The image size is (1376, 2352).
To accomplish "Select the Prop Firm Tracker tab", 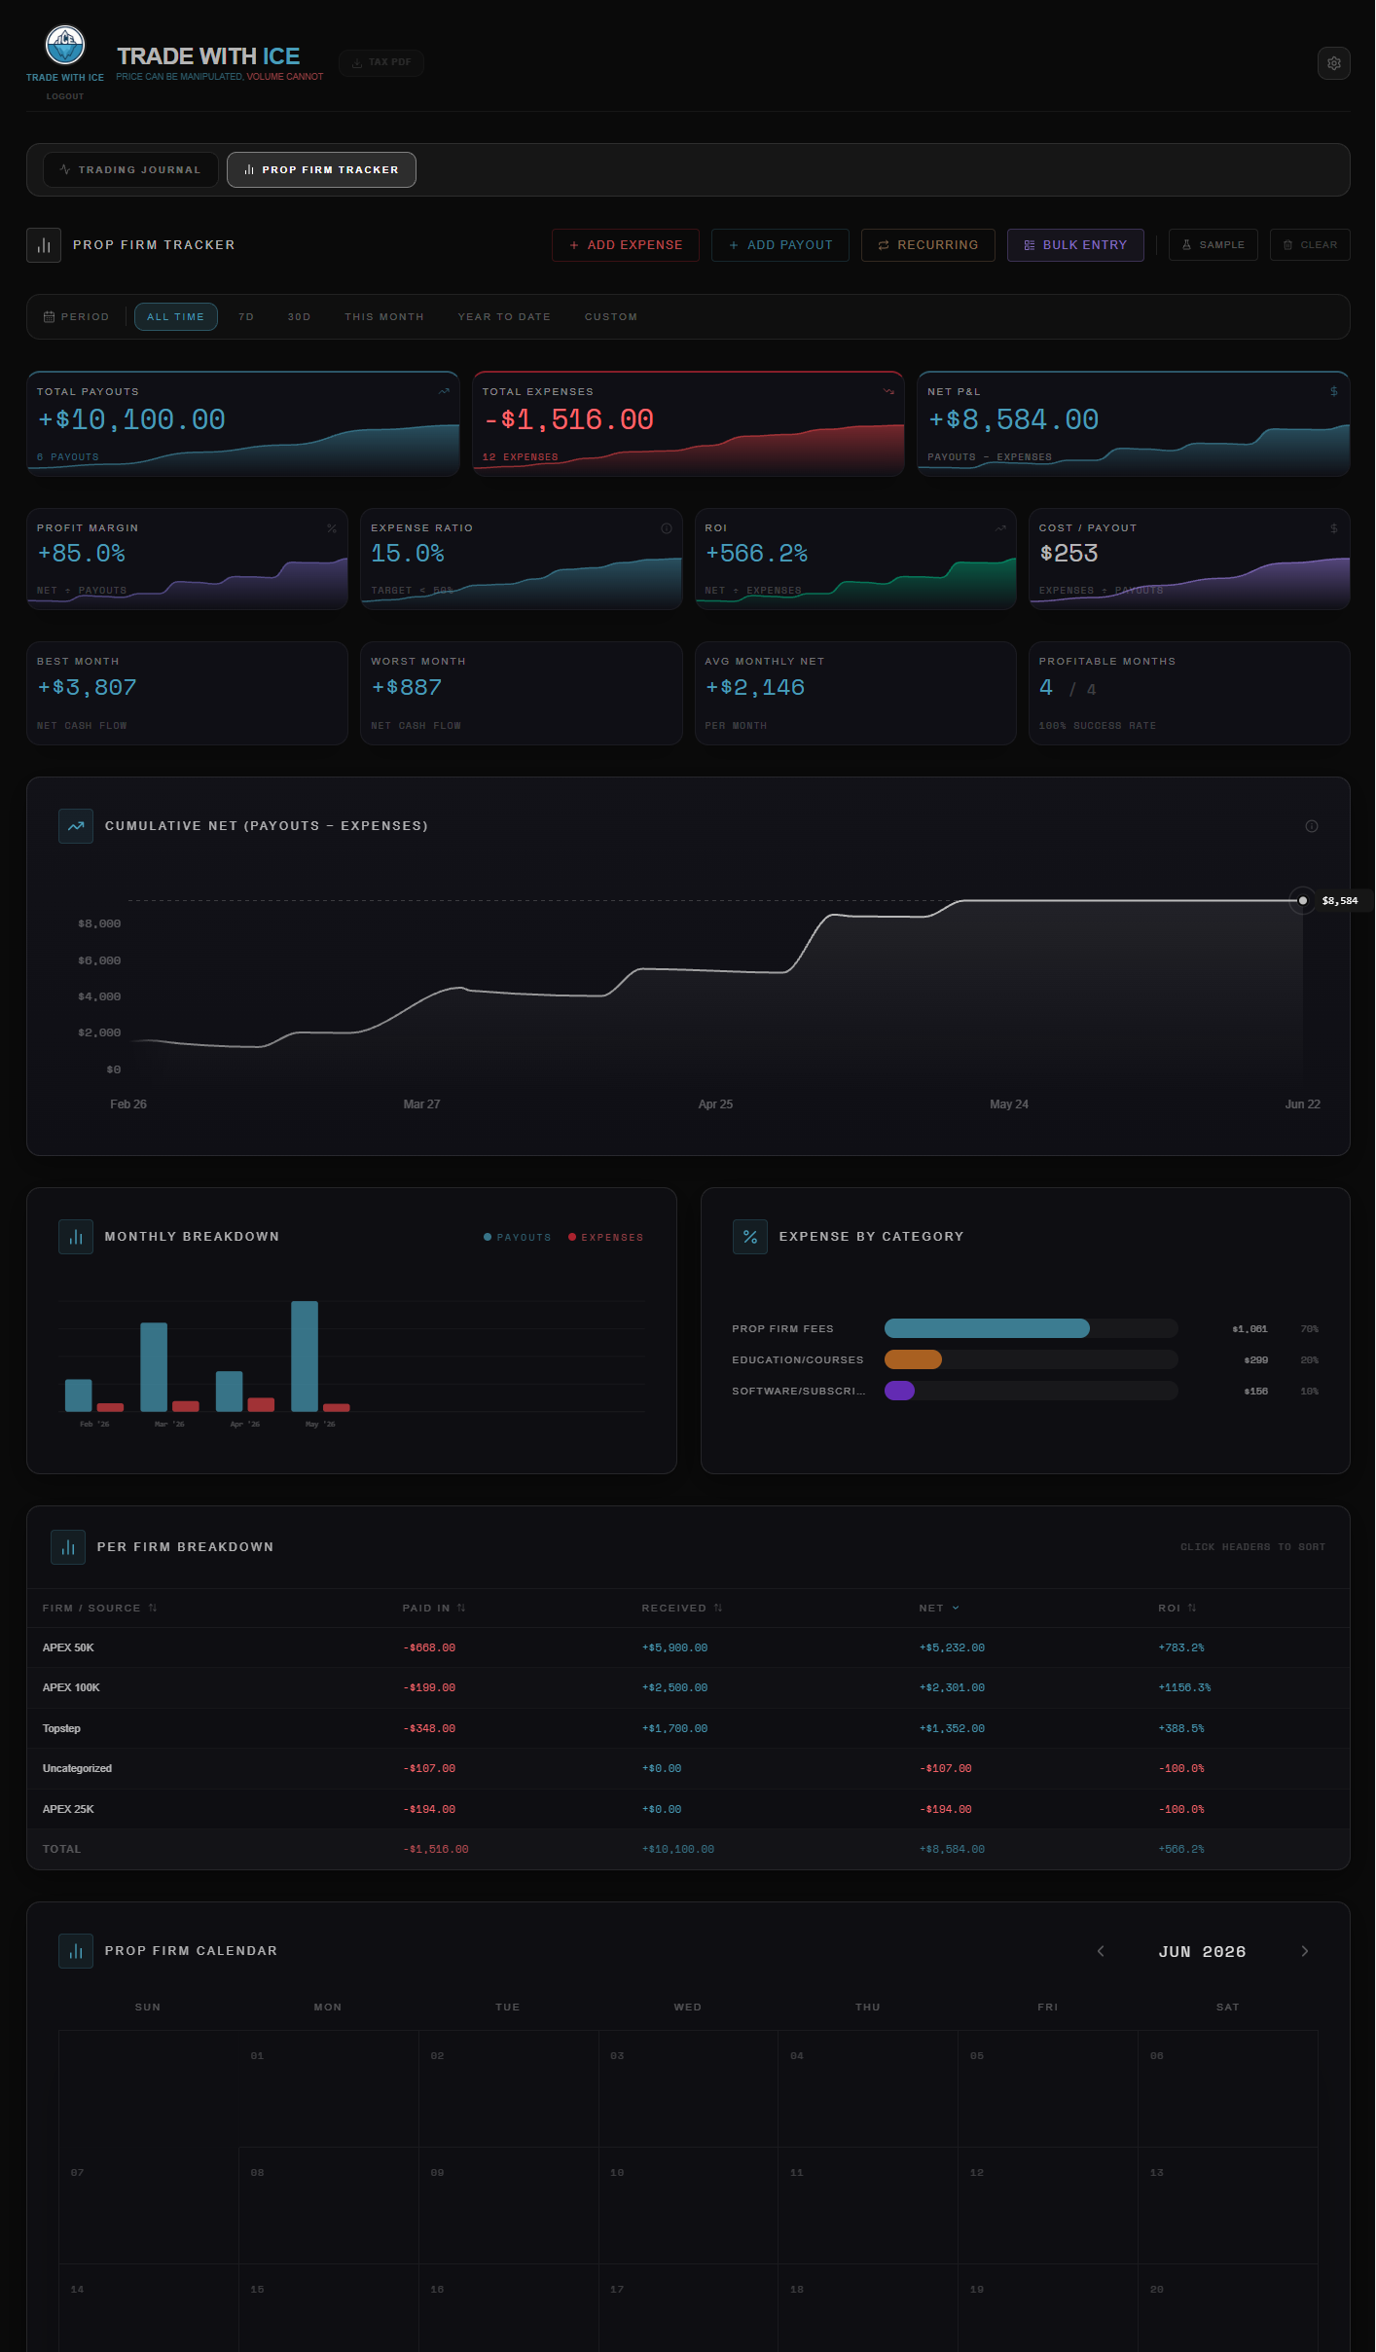I will tap(321, 169).
